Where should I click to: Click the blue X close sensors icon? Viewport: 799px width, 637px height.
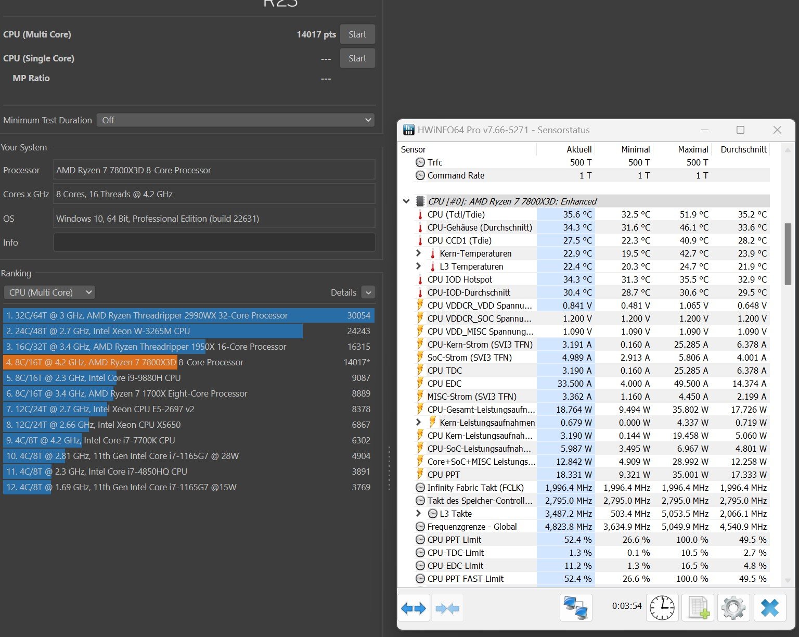(769, 608)
